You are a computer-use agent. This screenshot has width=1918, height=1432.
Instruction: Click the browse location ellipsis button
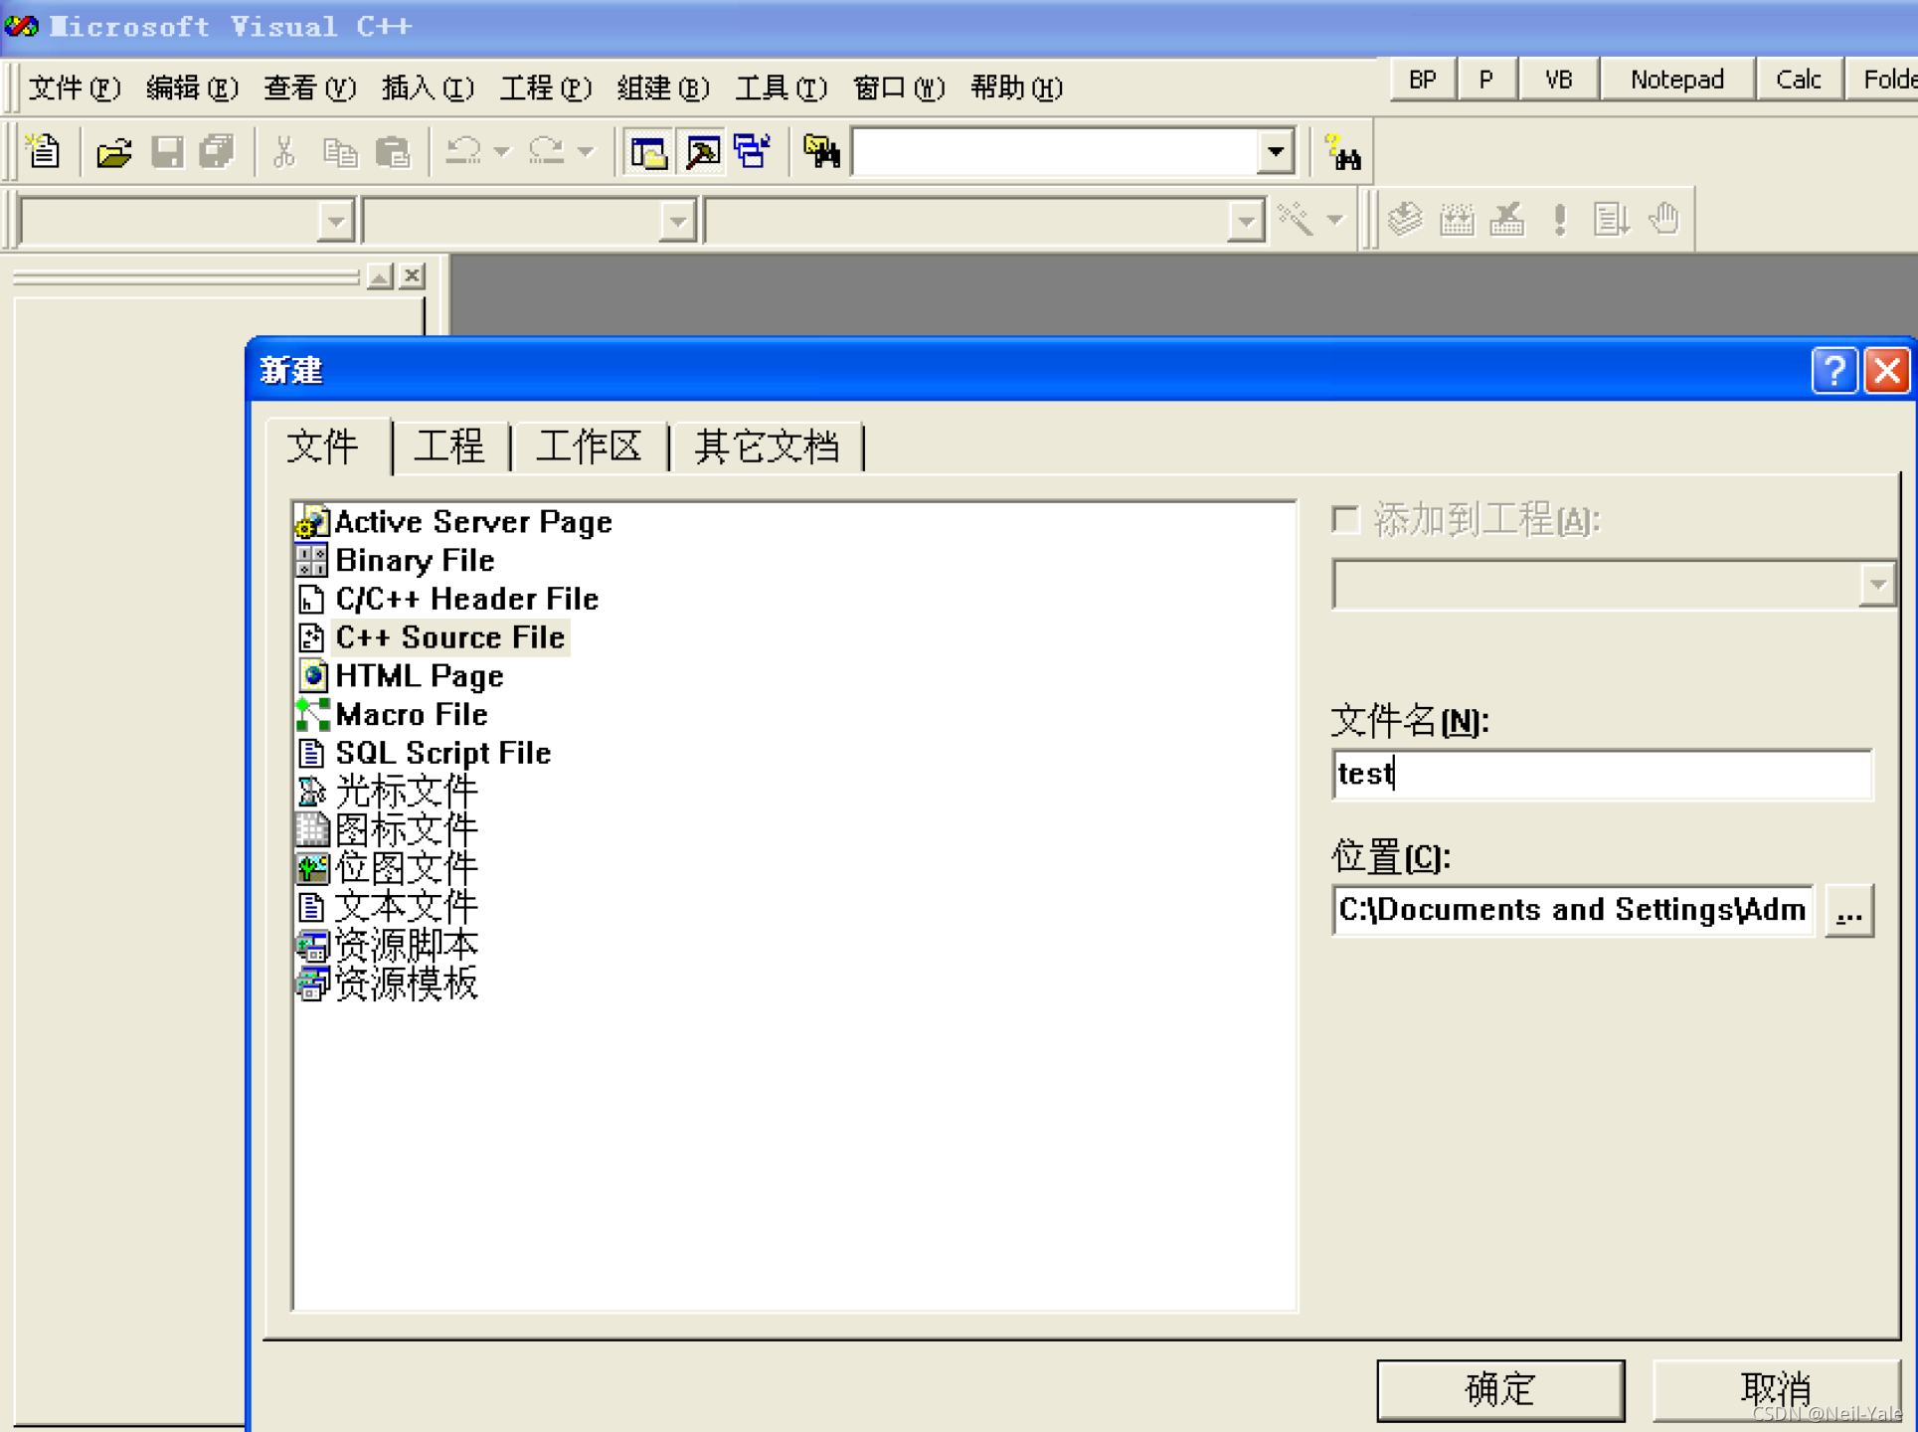[x=1848, y=911]
